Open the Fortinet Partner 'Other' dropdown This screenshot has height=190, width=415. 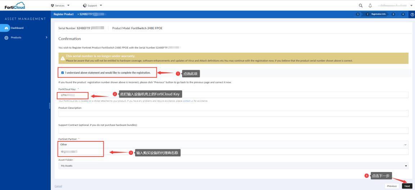(233, 145)
